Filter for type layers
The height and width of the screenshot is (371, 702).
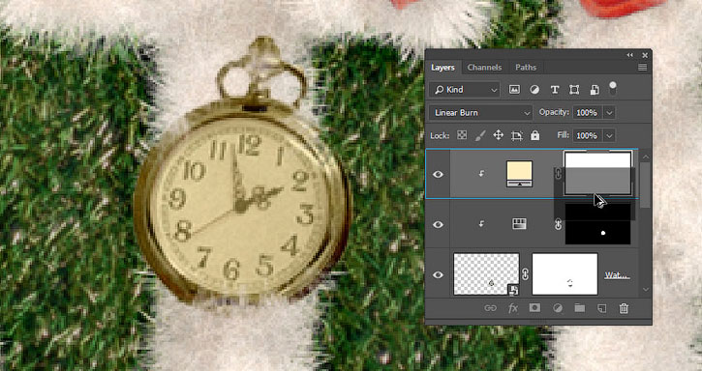(555, 90)
